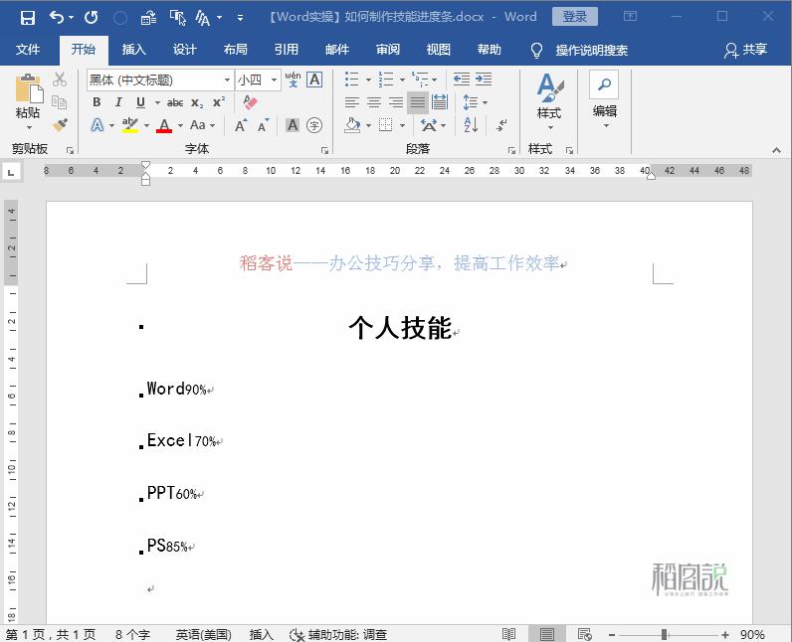Screen dimensions: 792x642
Task: Expand the paste options arrow
Action: point(28,127)
